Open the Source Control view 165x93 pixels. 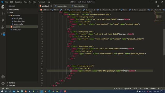(3, 20)
